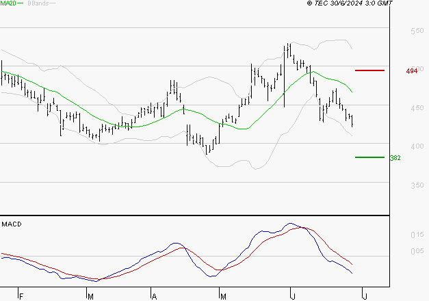Click the 400 price axis label

[417, 146]
